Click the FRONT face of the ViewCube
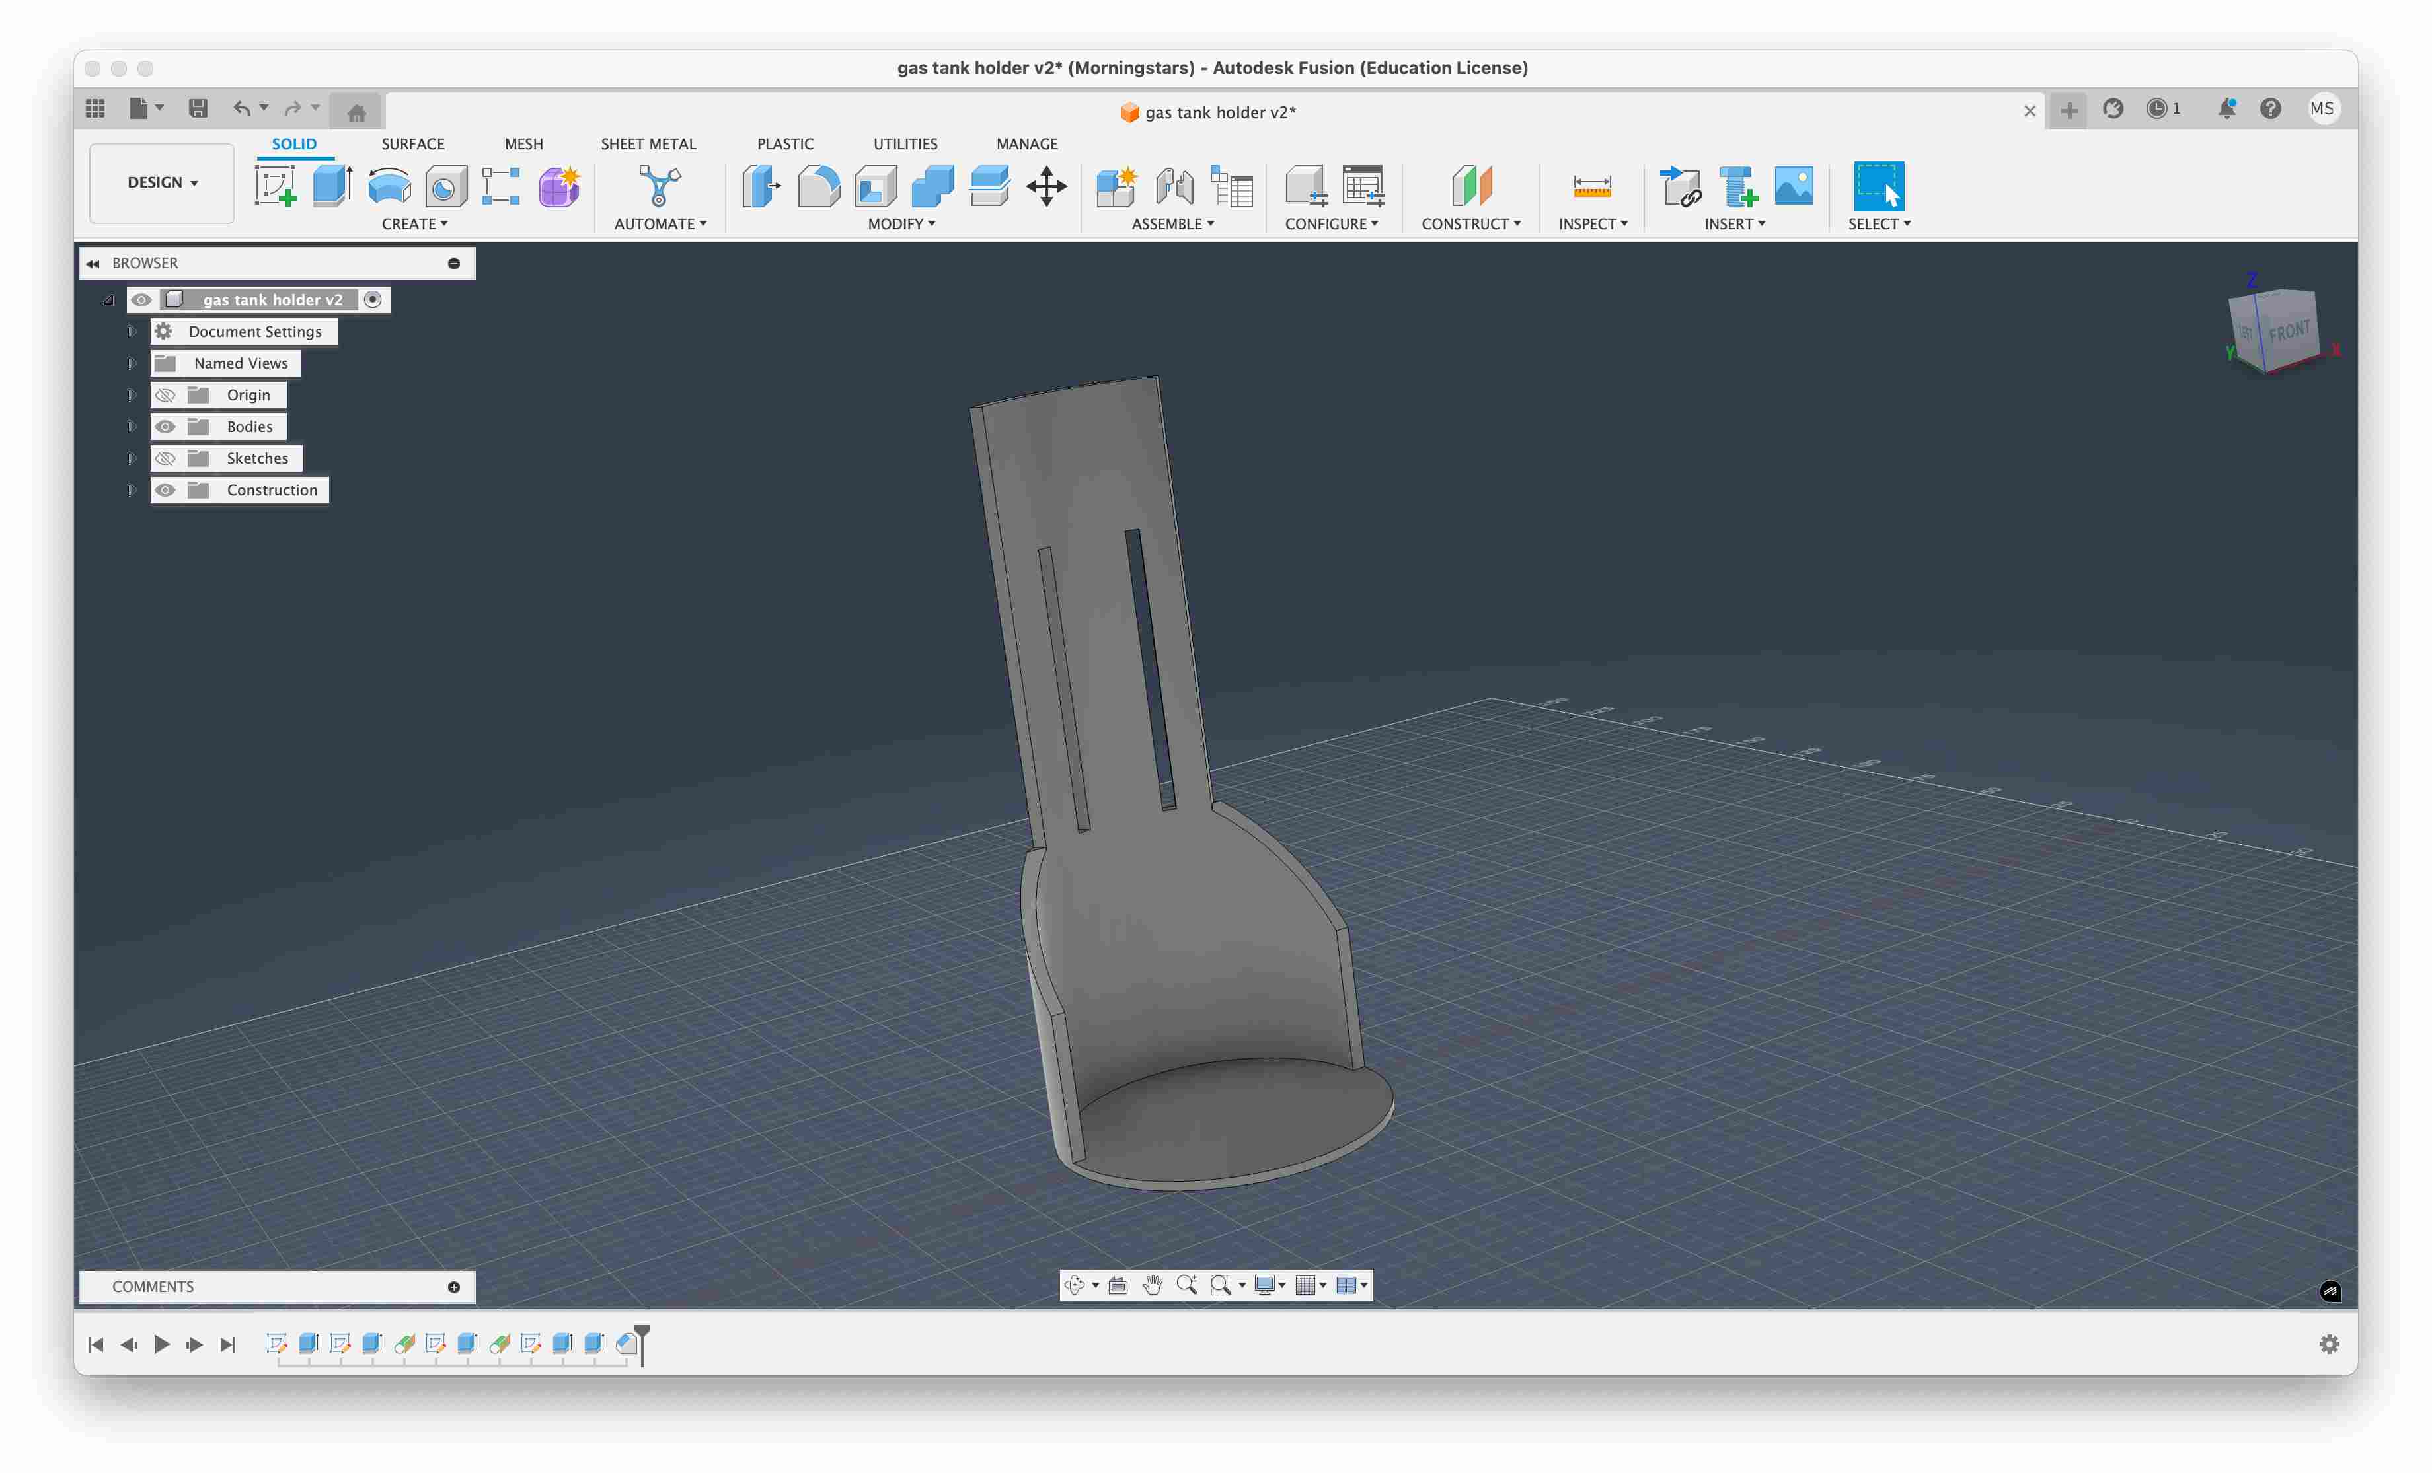Image resolution: width=2432 pixels, height=1473 pixels. [2289, 332]
